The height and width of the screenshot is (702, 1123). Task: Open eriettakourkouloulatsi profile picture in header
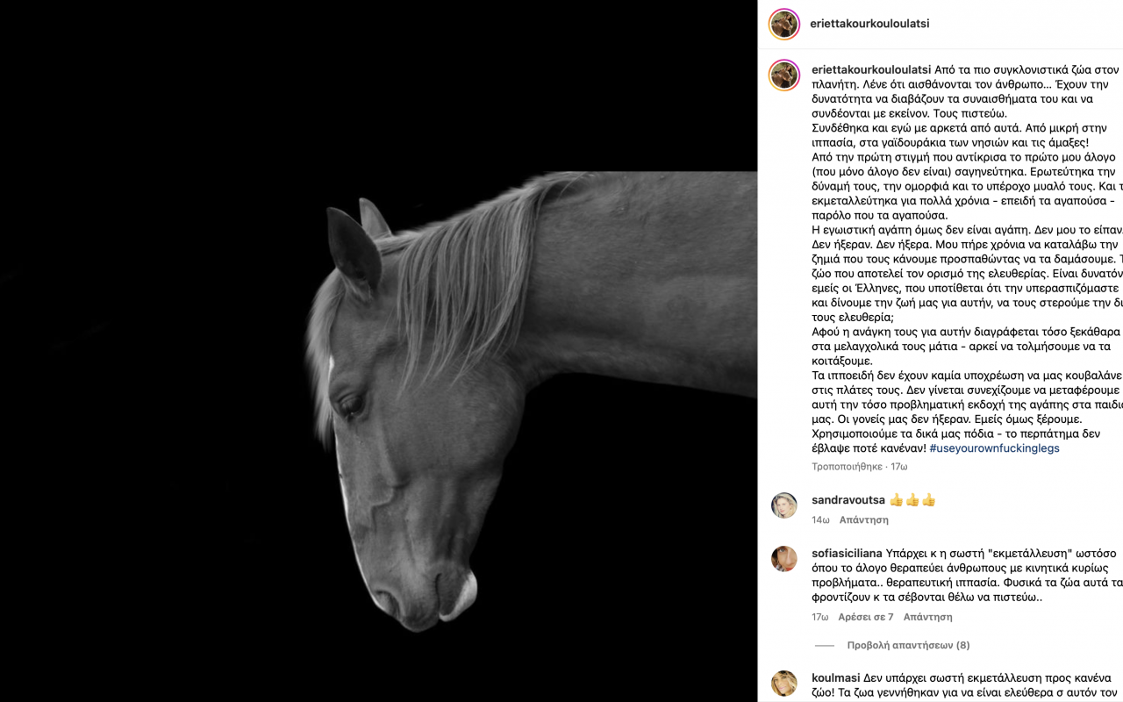pyautogui.click(x=783, y=24)
